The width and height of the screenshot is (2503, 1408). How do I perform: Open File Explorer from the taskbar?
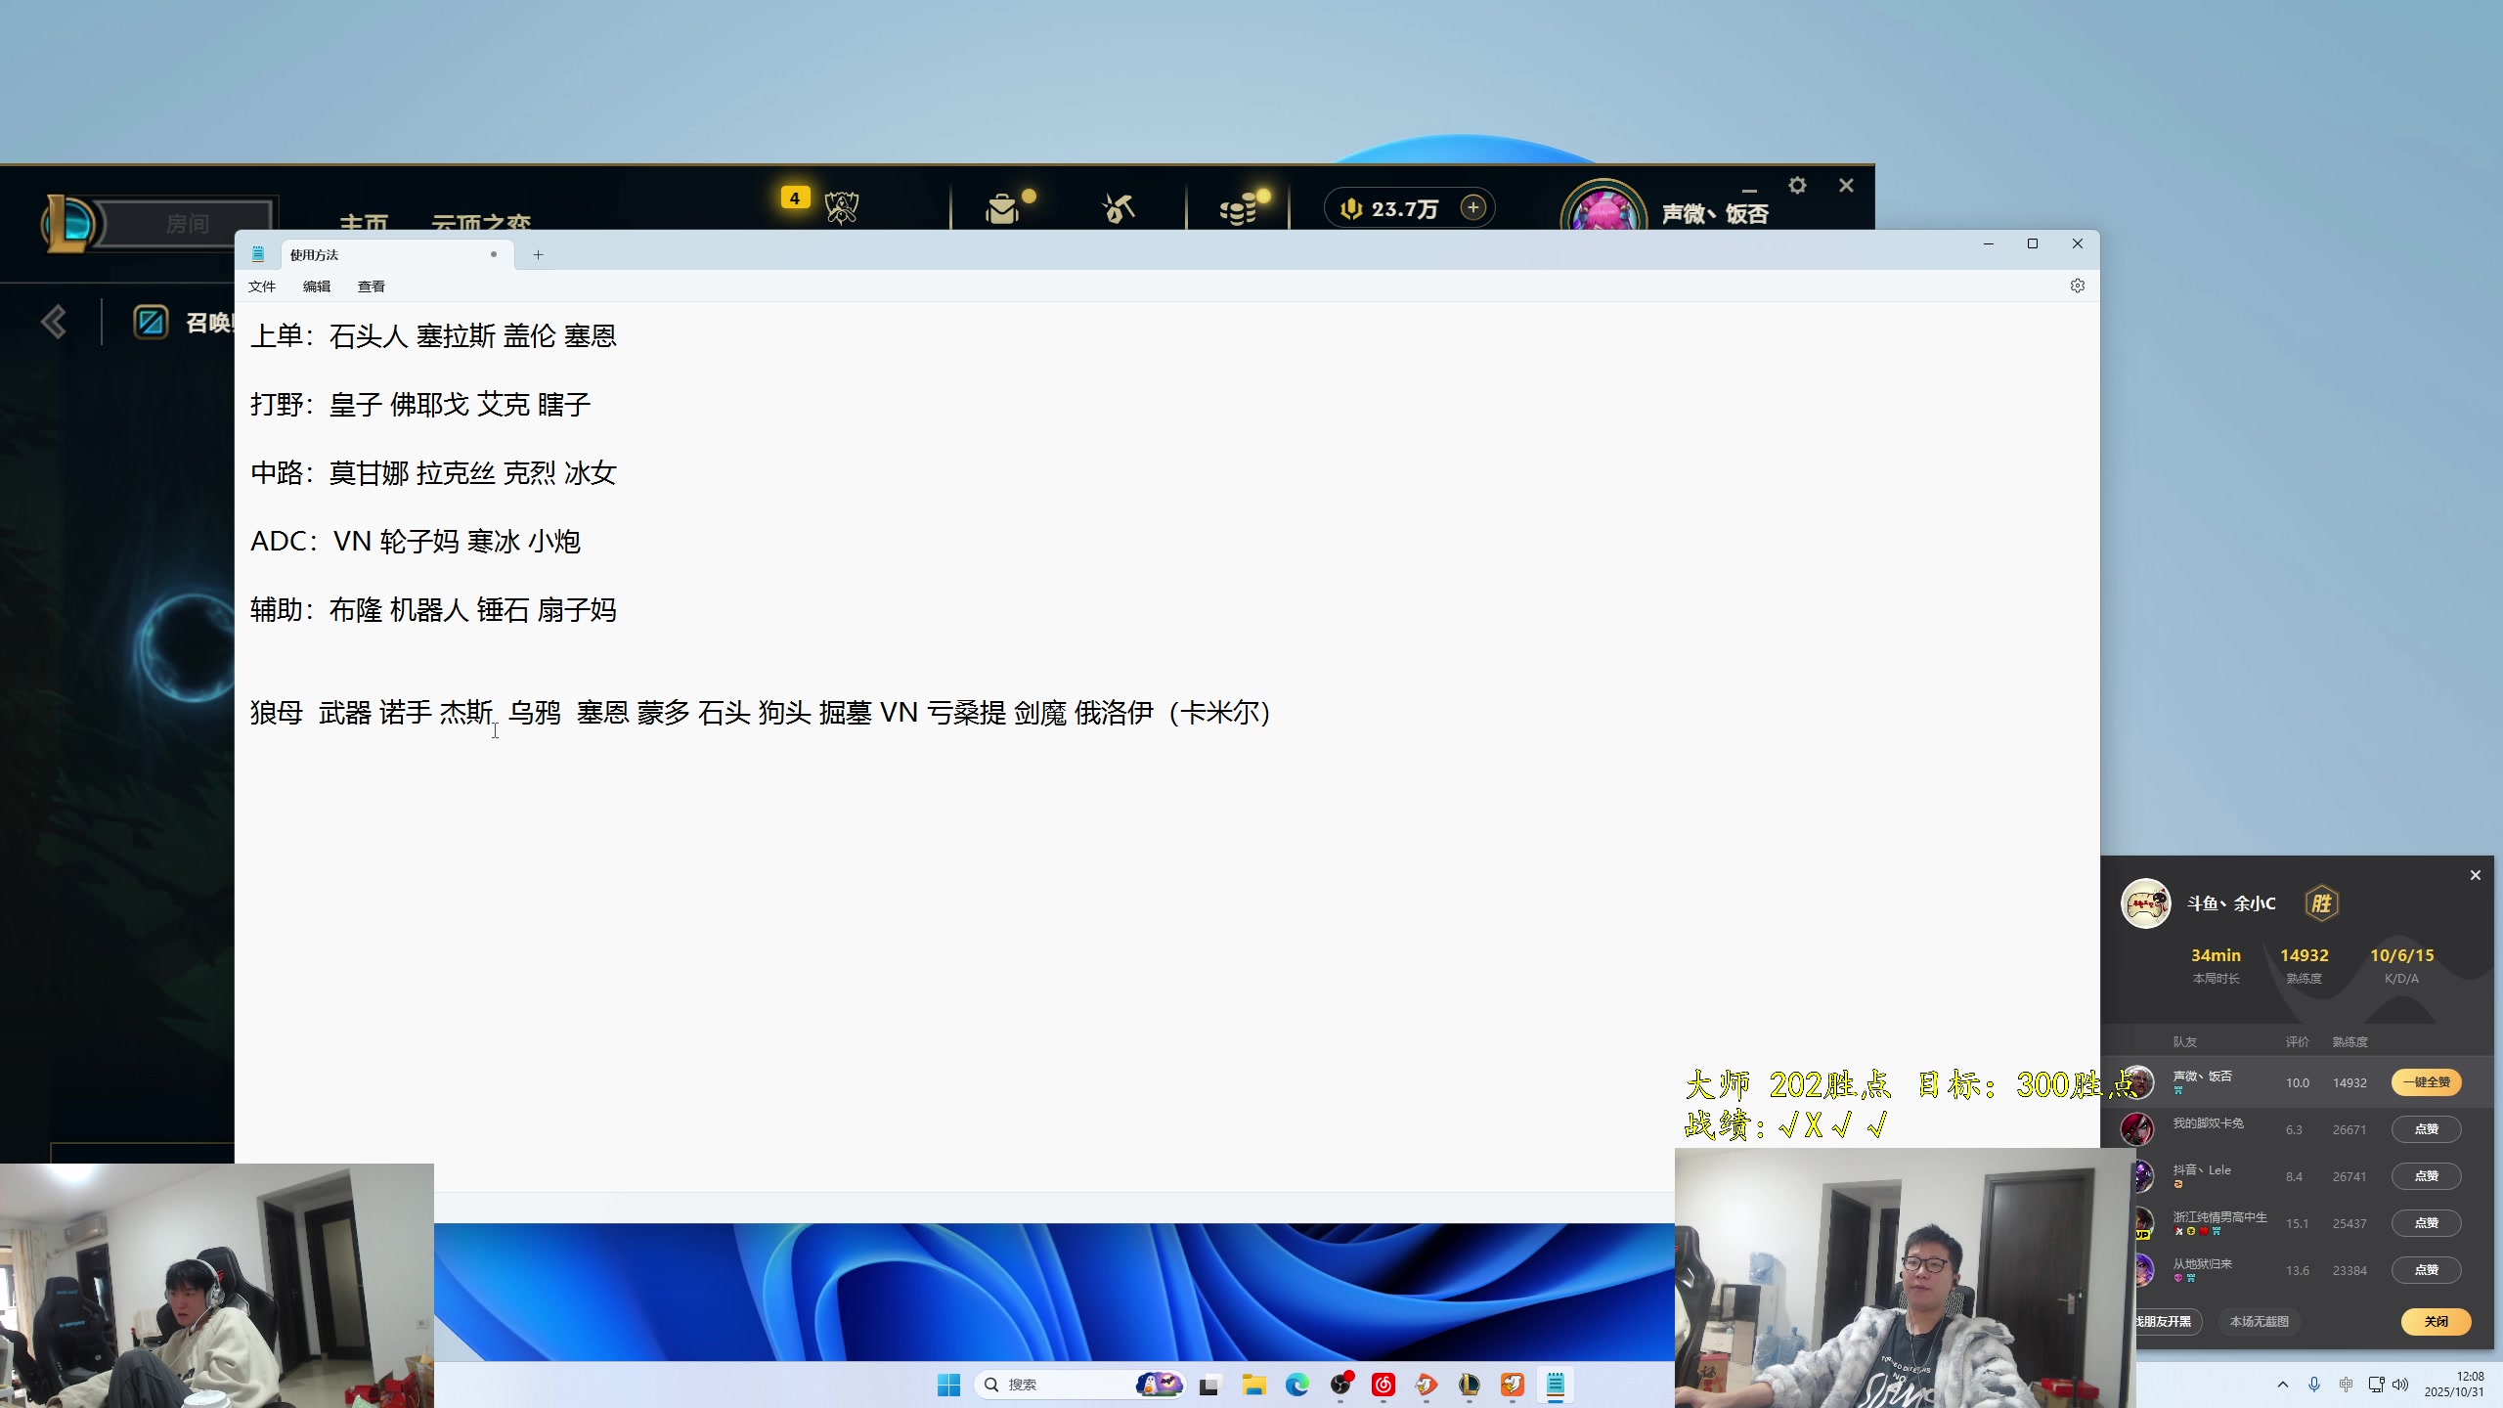pyautogui.click(x=1255, y=1385)
